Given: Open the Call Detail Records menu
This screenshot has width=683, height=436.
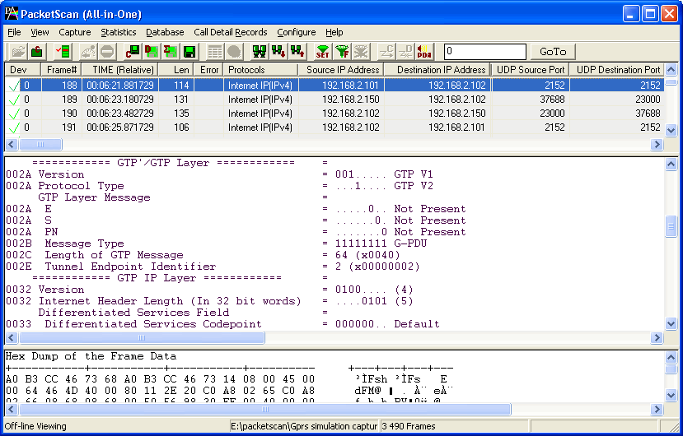Looking at the screenshot, I should (231, 32).
